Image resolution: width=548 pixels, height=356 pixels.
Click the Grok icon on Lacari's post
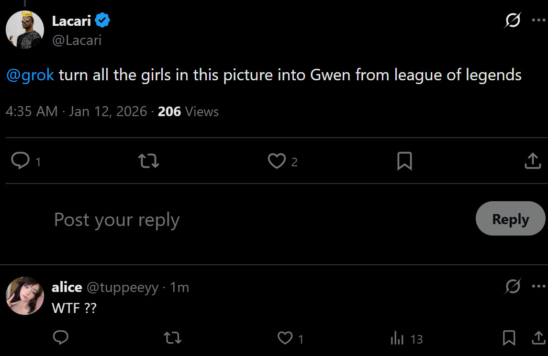(513, 21)
